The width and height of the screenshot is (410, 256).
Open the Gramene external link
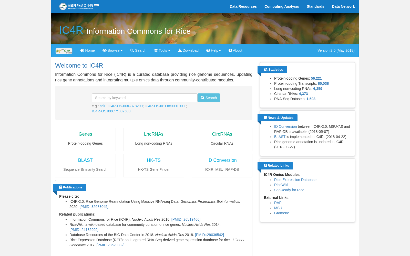pyautogui.click(x=282, y=213)
